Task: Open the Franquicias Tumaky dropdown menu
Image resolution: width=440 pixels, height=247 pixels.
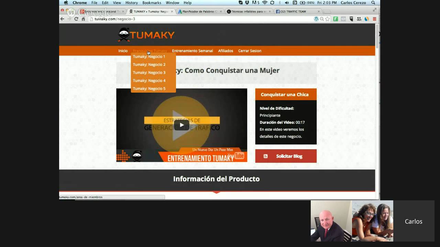Action: point(150,51)
